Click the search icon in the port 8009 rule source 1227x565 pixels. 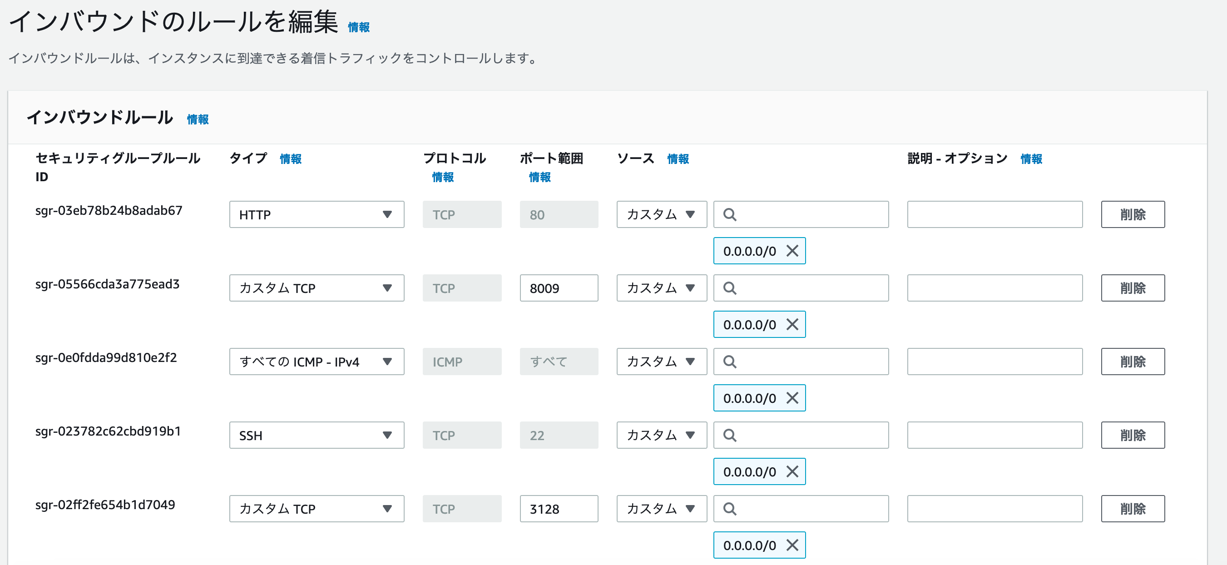tap(730, 288)
